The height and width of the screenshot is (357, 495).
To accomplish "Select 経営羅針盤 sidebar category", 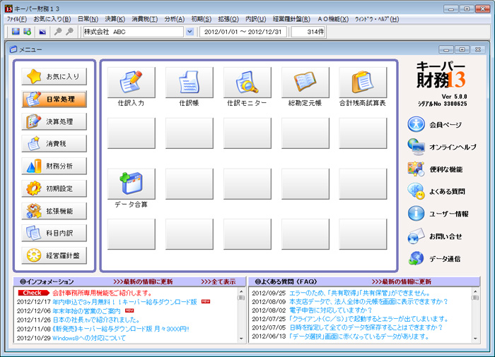I will click(54, 255).
